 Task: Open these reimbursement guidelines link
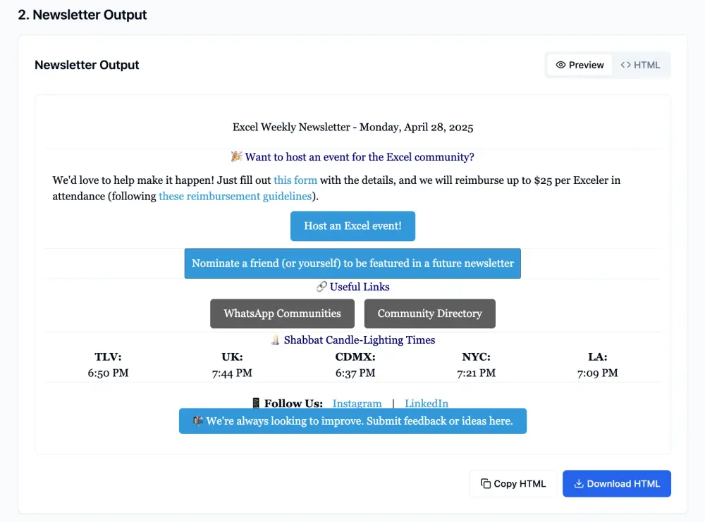coord(235,197)
